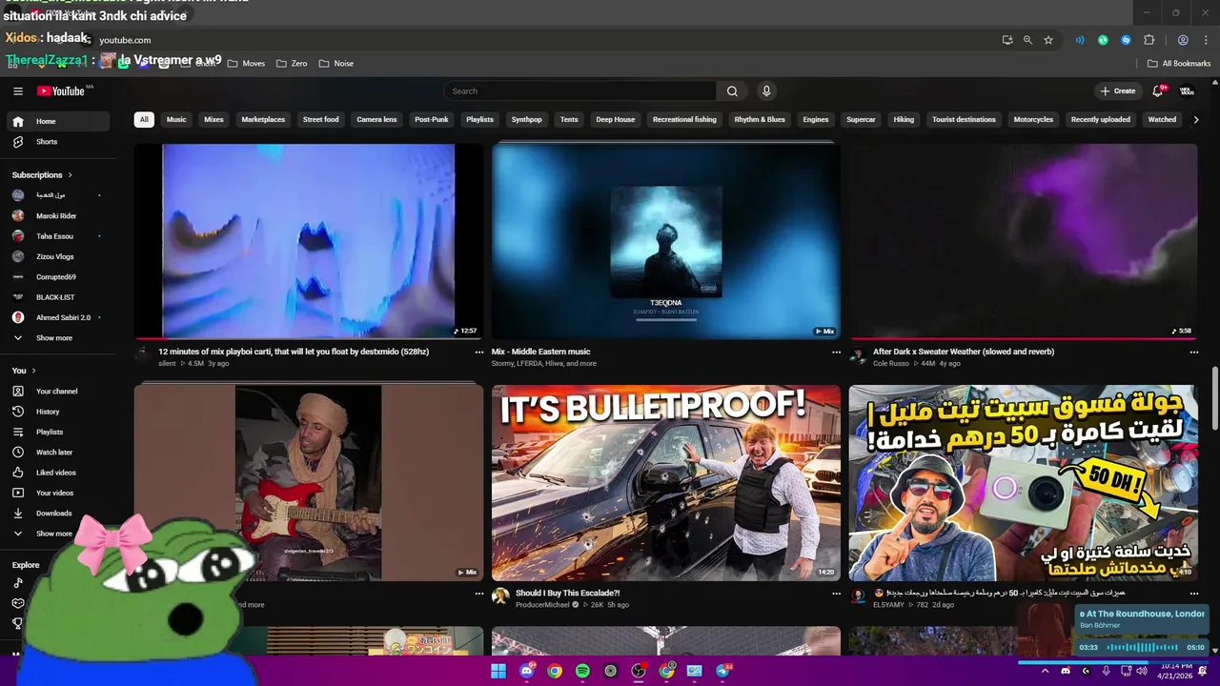Expand the You section chevron
This screenshot has height=686, width=1220.
[33, 371]
